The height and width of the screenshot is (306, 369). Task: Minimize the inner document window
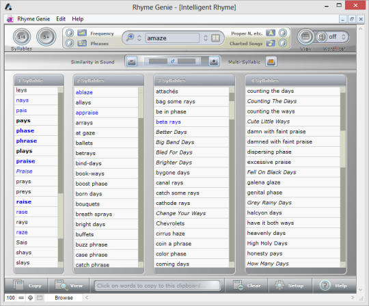coord(342,19)
